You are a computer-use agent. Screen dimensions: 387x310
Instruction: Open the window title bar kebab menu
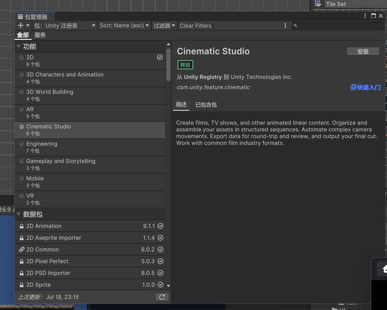(365, 16)
